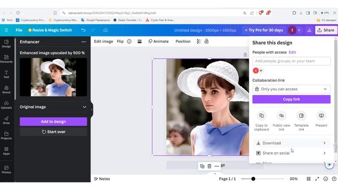The height and width of the screenshot is (190, 338).
Task: Open Resize & Magic Switch
Action: 50,30
